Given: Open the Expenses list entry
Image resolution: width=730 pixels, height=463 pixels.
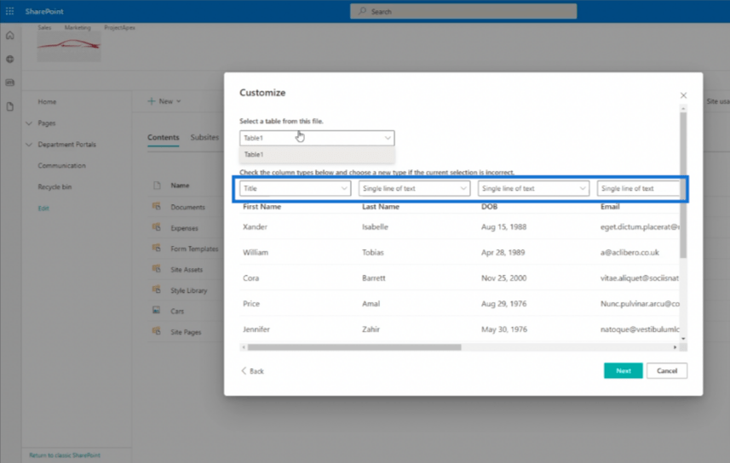Looking at the screenshot, I should click(x=184, y=228).
